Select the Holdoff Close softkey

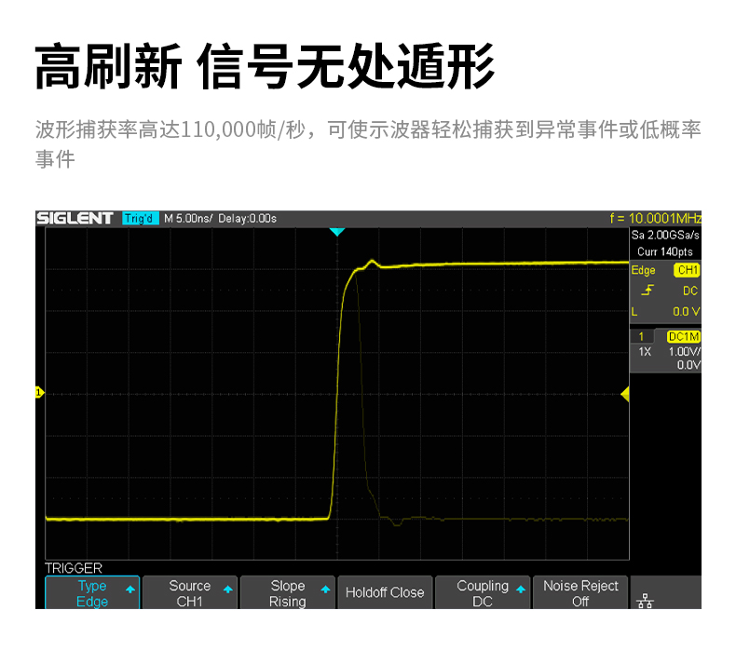point(385,593)
